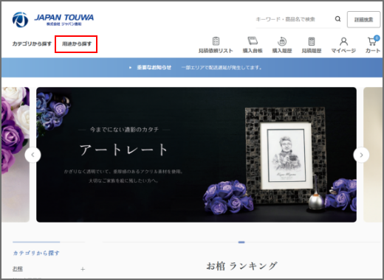
Task: Open 用途から探す menu in header
Action: click(77, 43)
